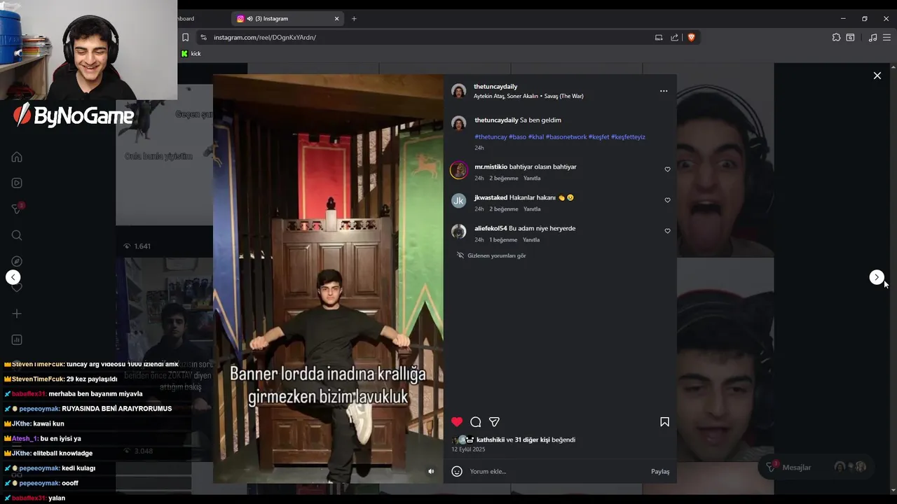This screenshot has width=897, height=504.
Task: Reply to aliefekol54's comment via Yanıtla
Action: pyautogui.click(x=531, y=239)
